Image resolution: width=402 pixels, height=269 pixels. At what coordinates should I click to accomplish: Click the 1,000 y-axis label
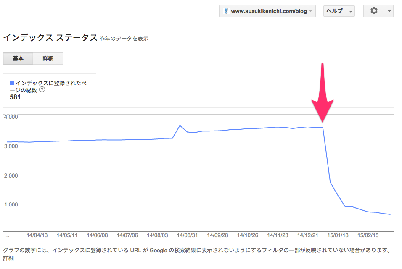[x=11, y=204]
